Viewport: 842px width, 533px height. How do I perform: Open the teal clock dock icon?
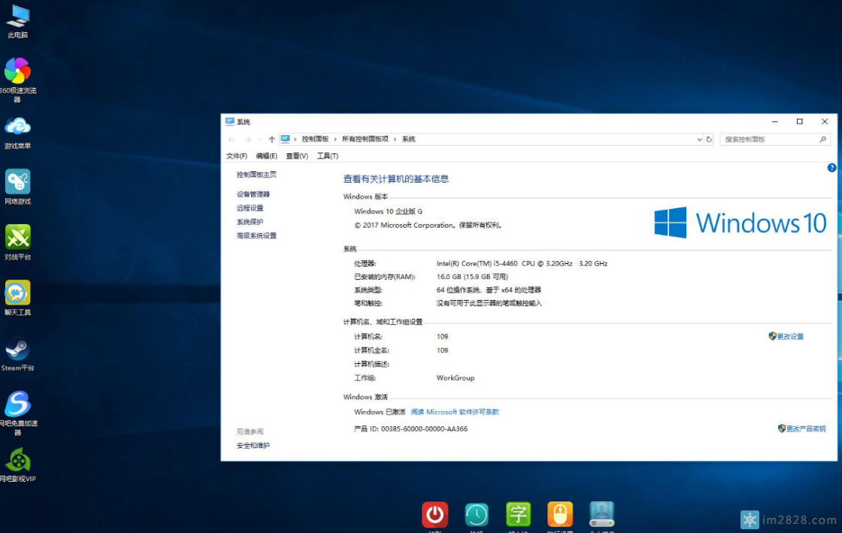tap(477, 514)
